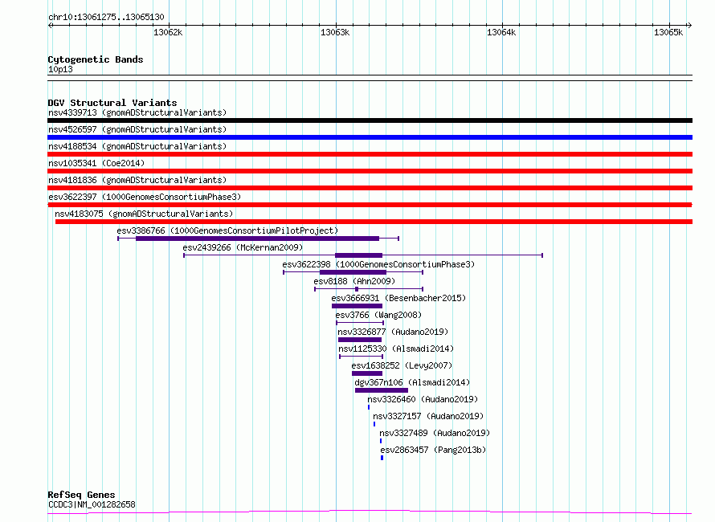Image resolution: width=715 pixels, height=522 pixels.
Task: Open variant nsv3327157 (Audano2019) label
Action: pos(428,416)
